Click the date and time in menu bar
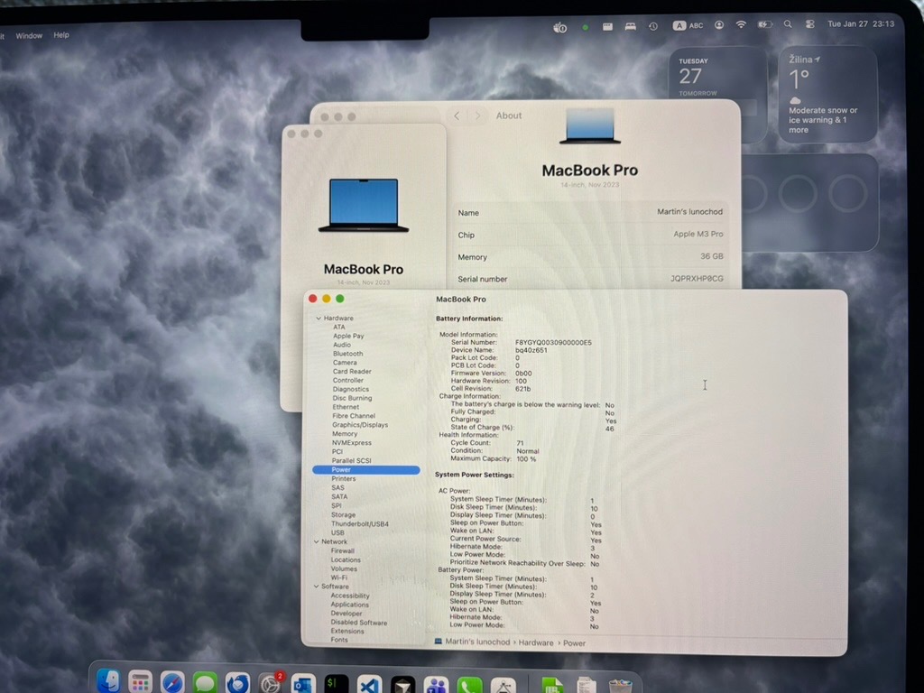Viewport: 924px width, 693px height. [859, 24]
